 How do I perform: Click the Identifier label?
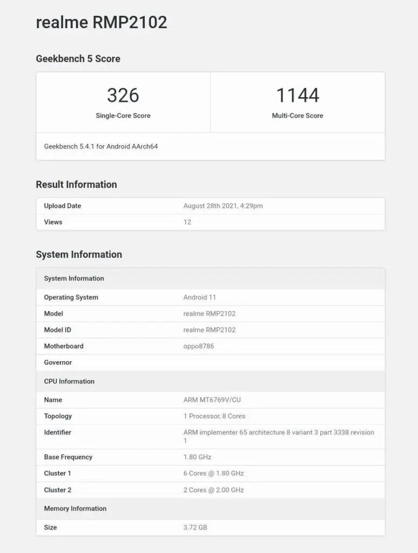(x=57, y=433)
